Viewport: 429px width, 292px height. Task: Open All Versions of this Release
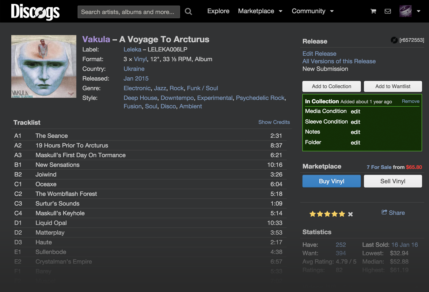point(339,61)
